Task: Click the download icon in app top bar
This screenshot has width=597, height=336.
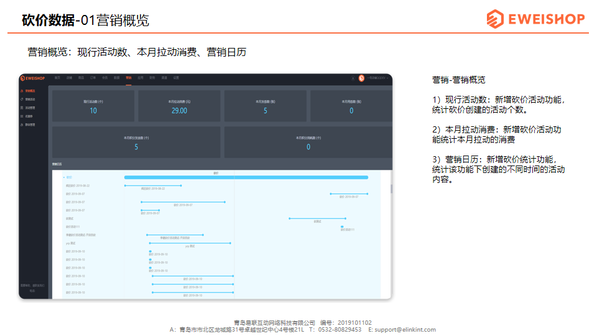Action: pos(353,78)
